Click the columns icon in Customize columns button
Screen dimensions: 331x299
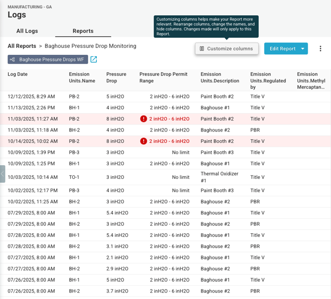pyautogui.click(x=202, y=48)
